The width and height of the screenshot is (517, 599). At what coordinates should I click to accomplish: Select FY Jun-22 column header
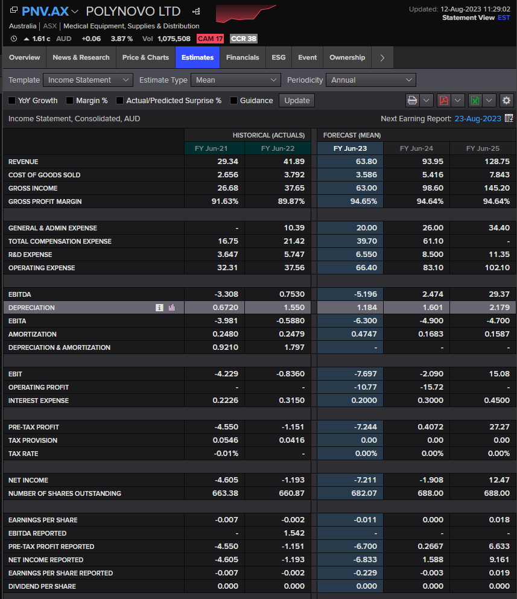(278, 148)
